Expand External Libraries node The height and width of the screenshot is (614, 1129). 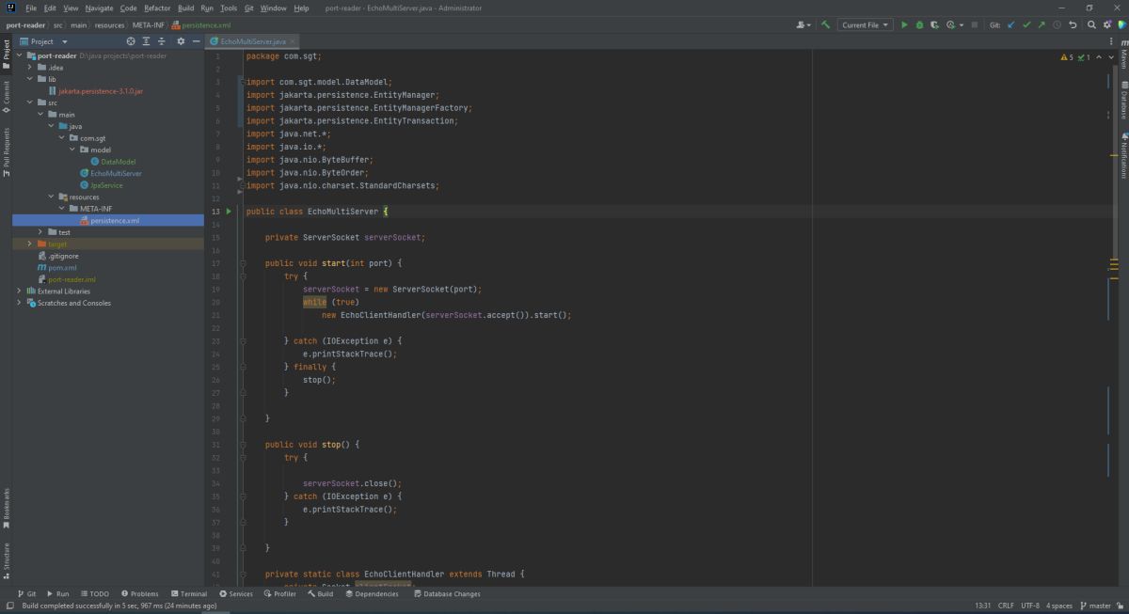click(19, 291)
